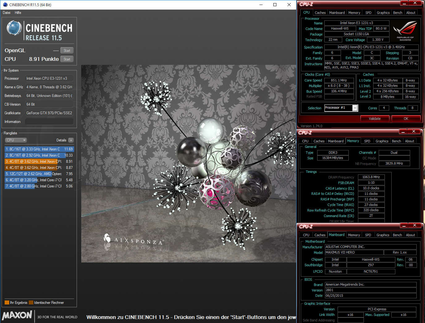425x323 pixels.
Task: Open SPD tab in middle CPU-Z window
Action: point(367,141)
